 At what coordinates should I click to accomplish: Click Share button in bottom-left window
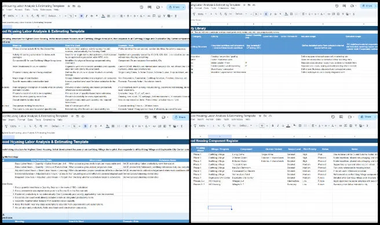[x=180, y=117]
